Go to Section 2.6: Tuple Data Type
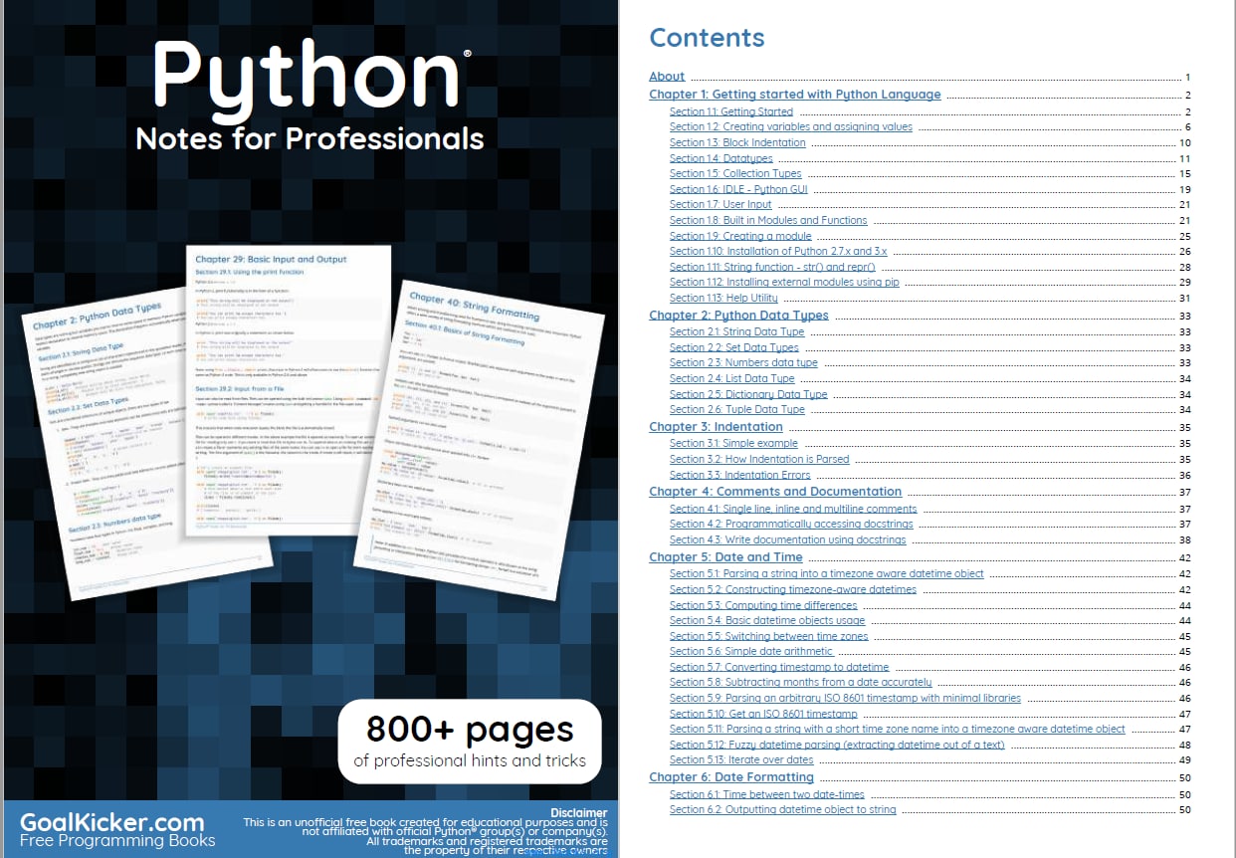Viewport: 1236px width, 858px height. click(737, 410)
